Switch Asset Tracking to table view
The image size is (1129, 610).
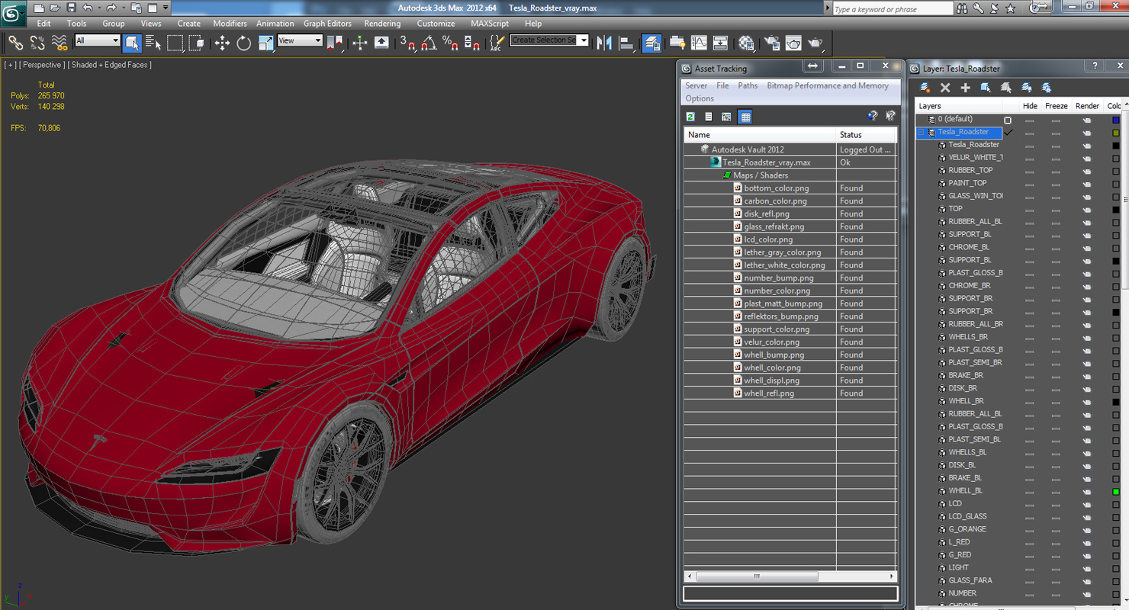point(745,117)
